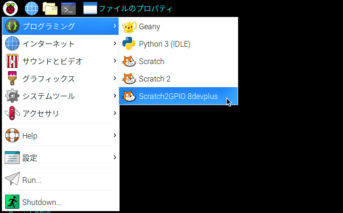The height and width of the screenshot is (213, 343).
Task: Click the paper plane Run icon
Action: tap(12, 179)
